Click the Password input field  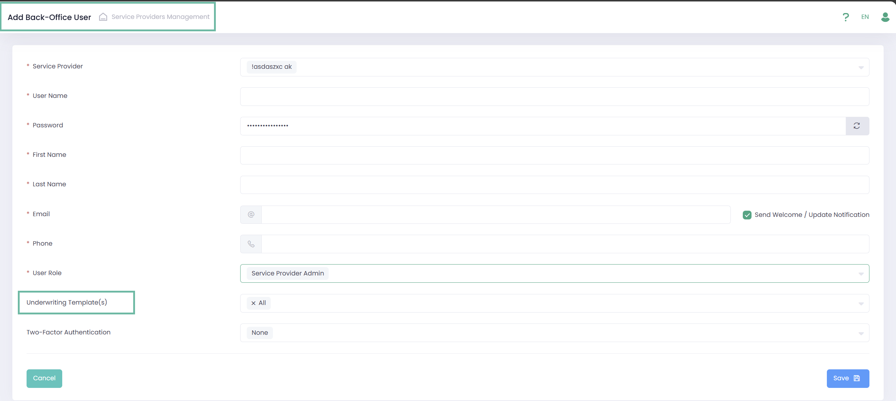pos(542,126)
